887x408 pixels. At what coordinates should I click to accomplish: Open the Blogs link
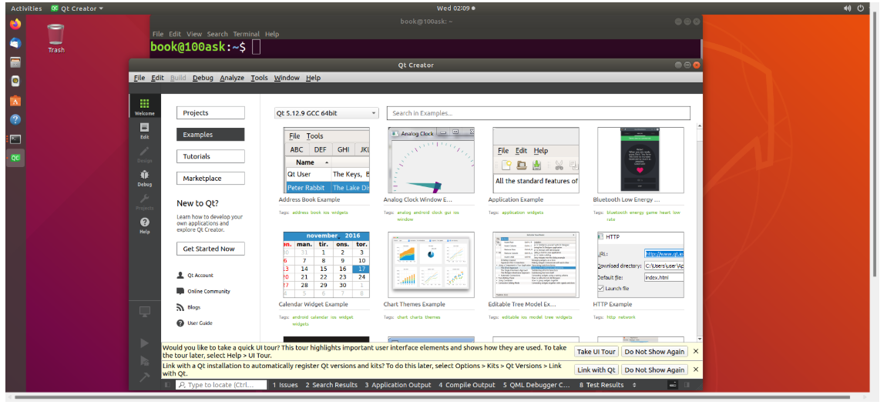coord(188,307)
